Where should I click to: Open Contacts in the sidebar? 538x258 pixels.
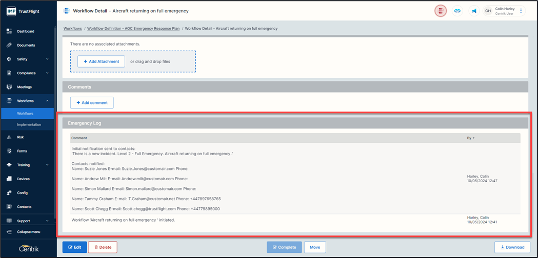click(x=24, y=207)
